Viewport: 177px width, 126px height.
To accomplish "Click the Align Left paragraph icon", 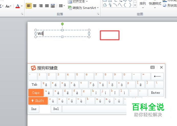I will click(x=29, y=6).
